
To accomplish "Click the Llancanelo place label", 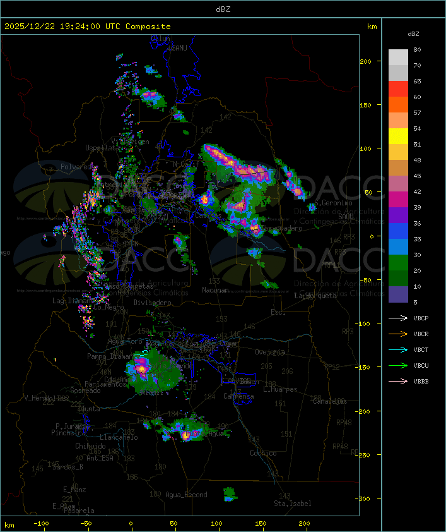I will (x=119, y=437).
